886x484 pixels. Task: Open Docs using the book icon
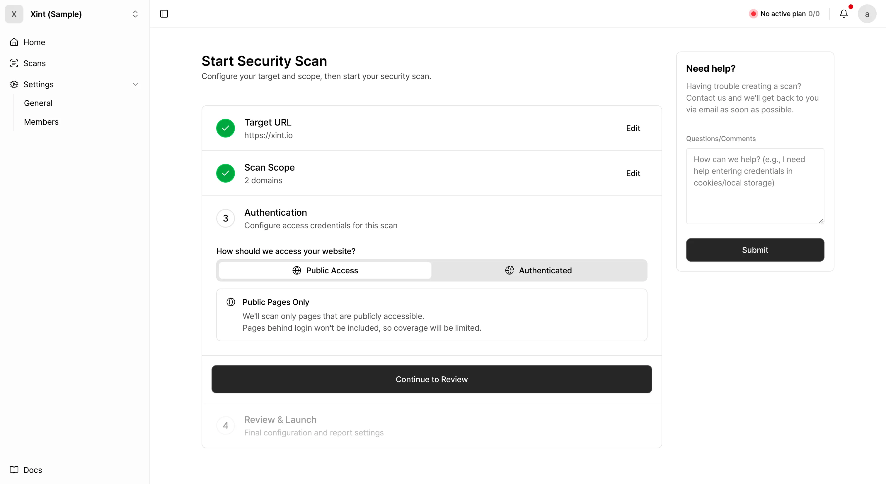click(x=14, y=470)
